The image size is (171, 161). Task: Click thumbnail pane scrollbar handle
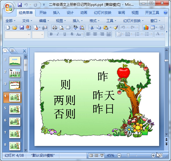click(x=26, y=65)
